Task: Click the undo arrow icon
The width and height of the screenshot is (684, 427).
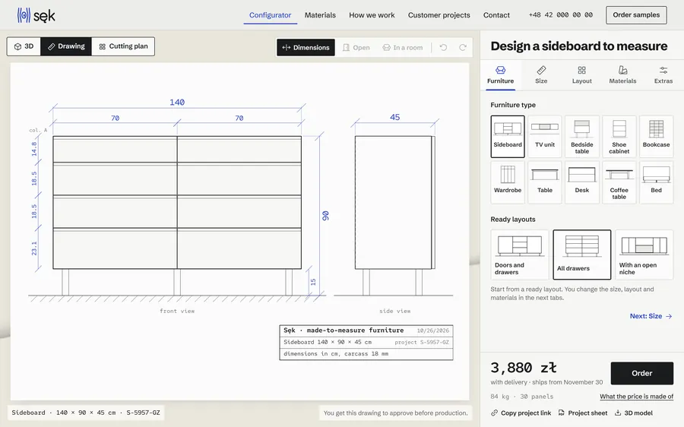Action: [443, 48]
